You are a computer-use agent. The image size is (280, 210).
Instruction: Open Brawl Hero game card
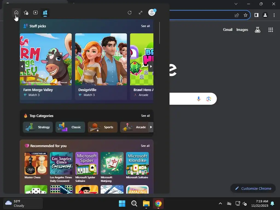point(142,66)
